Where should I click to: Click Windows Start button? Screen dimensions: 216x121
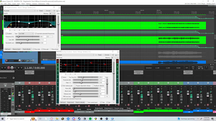[x=2, y=119]
